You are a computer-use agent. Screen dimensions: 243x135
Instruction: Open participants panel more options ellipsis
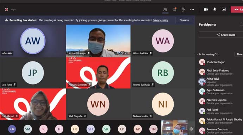pos(242,25)
